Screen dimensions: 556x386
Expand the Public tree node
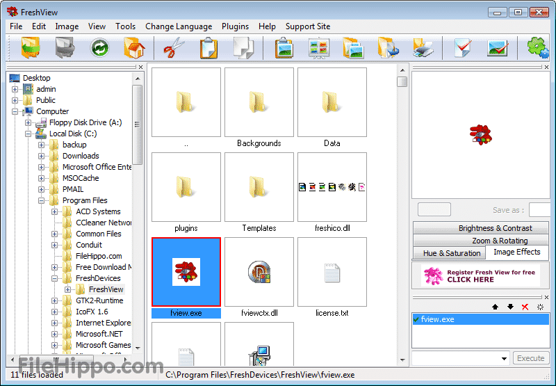[x=15, y=100]
